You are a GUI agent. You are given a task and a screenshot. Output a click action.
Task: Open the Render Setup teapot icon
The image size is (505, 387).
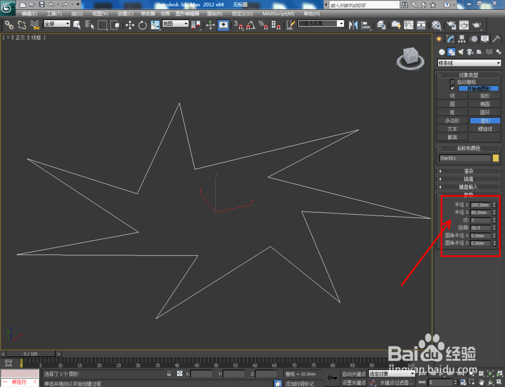pos(451,25)
